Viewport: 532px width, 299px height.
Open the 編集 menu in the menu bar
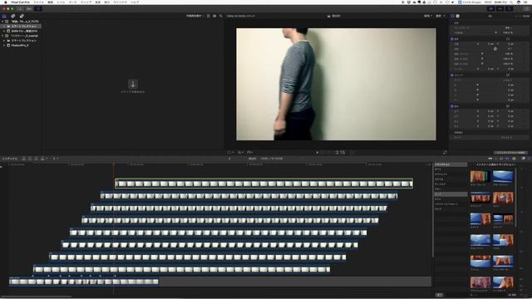click(50, 2)
